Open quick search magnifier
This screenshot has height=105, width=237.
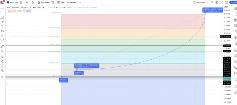click(212, 2)
